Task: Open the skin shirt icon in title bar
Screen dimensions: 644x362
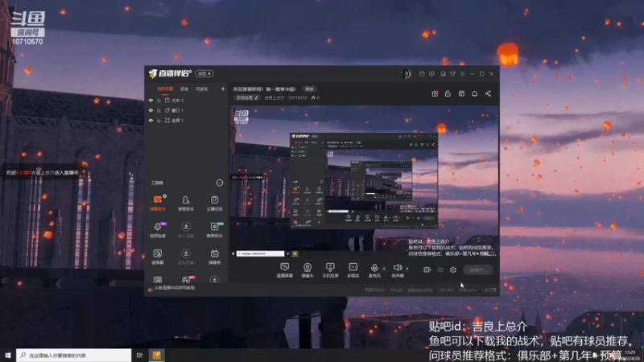Action: point(452,74)
